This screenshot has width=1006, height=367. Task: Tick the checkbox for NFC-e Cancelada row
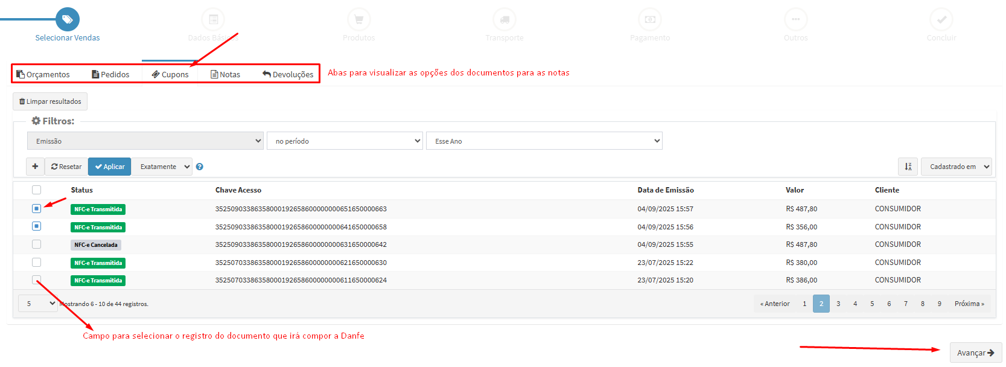click(37, 244)
